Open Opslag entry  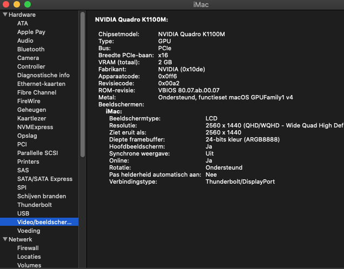click(x=27, y=136)
